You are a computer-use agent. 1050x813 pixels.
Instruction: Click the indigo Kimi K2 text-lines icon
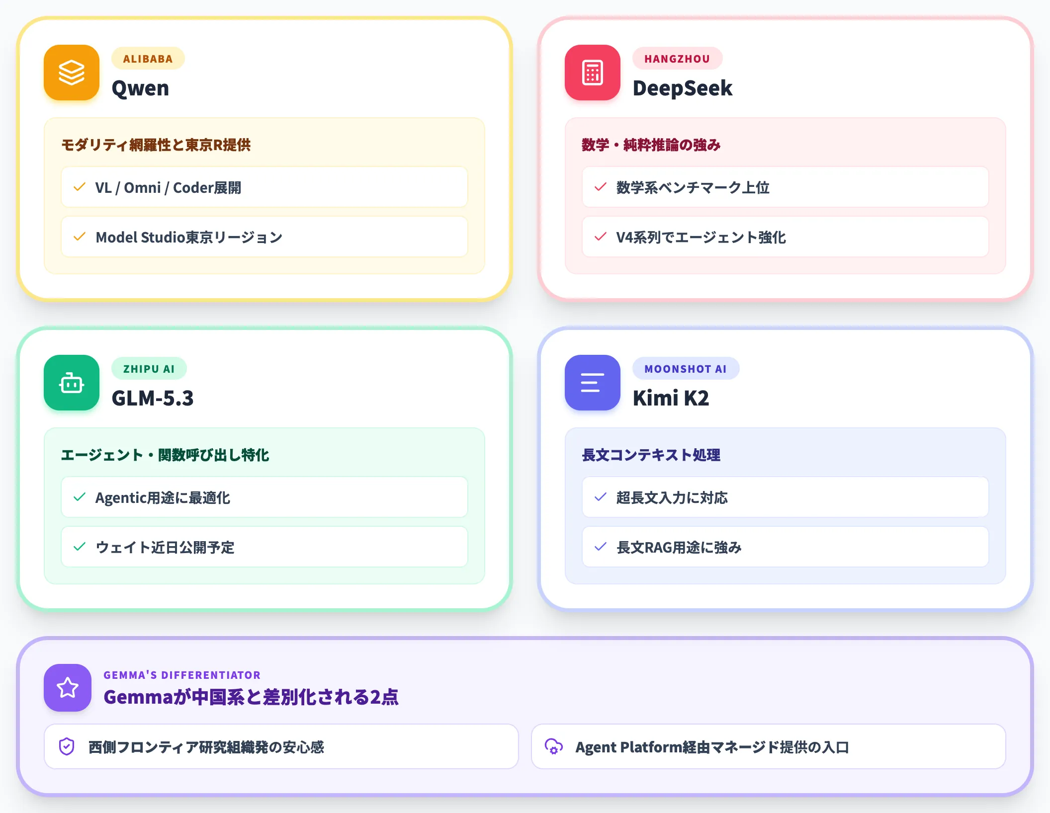(593, 383)
